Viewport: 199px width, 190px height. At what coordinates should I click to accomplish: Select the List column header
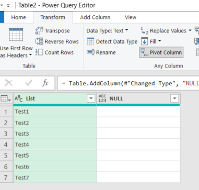[55, 98]
